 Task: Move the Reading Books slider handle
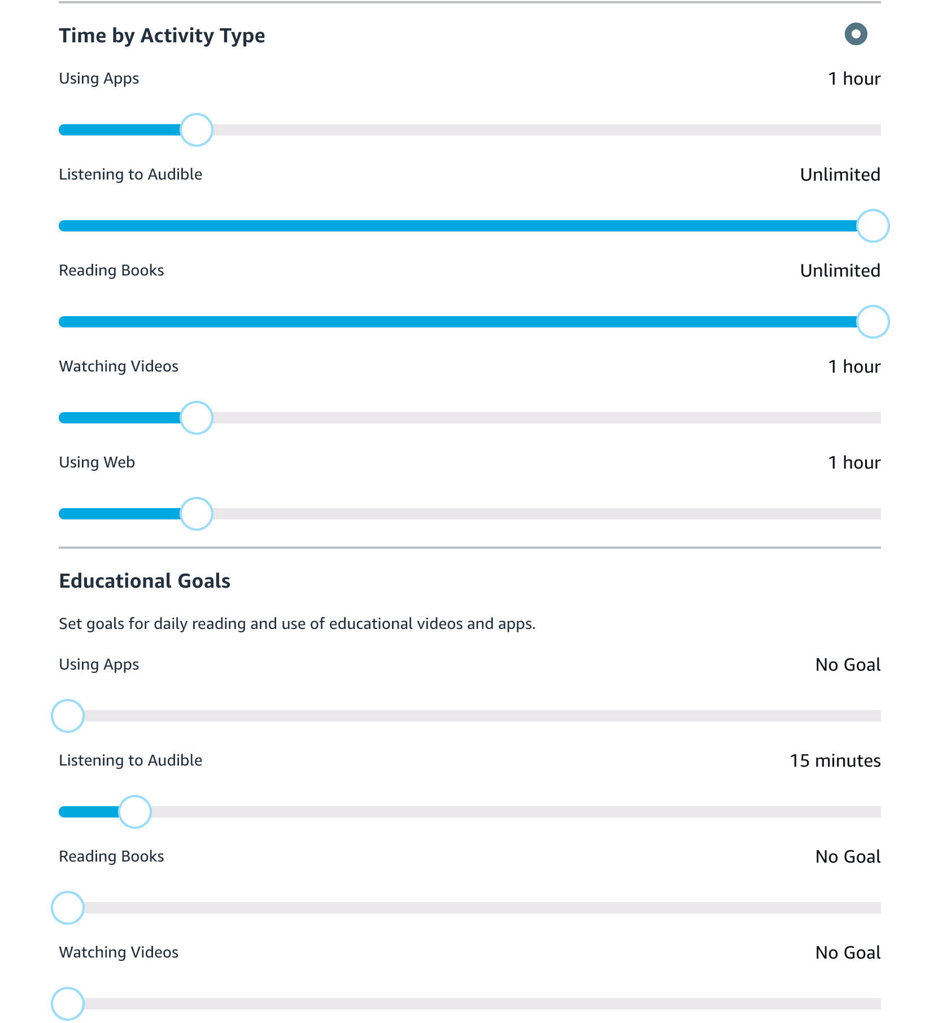point(873,321)
